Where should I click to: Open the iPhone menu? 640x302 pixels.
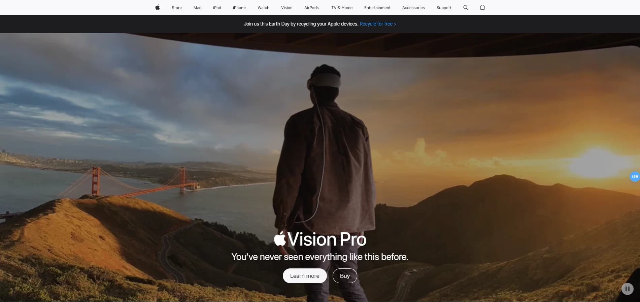239,8
